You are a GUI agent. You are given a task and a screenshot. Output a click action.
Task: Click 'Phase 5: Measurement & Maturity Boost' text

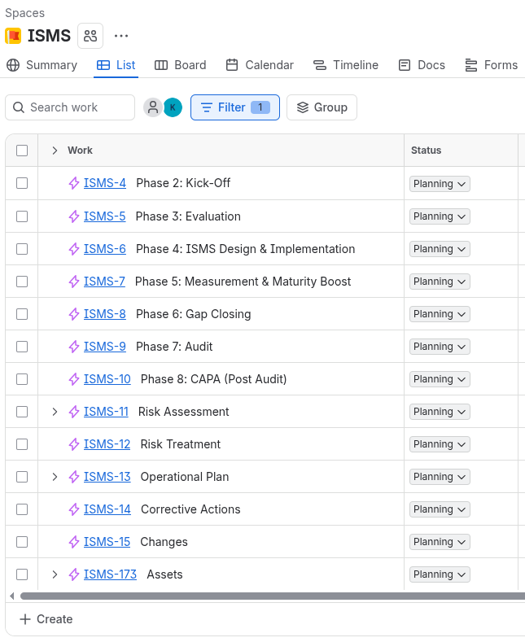coord(243,282)
